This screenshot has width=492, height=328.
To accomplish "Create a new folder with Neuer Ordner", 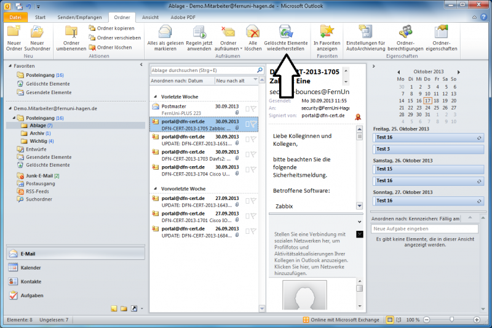I will 14,39.
